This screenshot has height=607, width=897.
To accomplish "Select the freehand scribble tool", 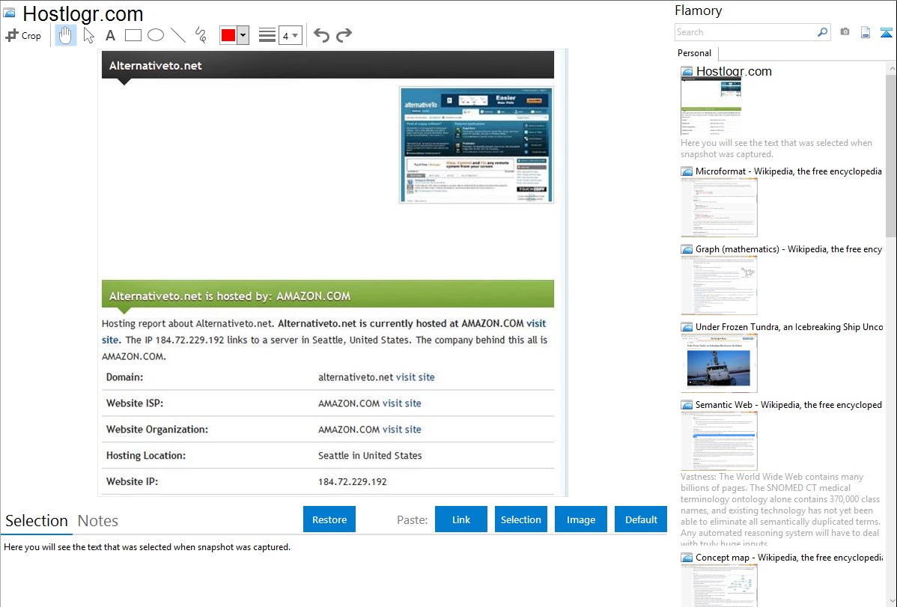I will pos(201,35).
